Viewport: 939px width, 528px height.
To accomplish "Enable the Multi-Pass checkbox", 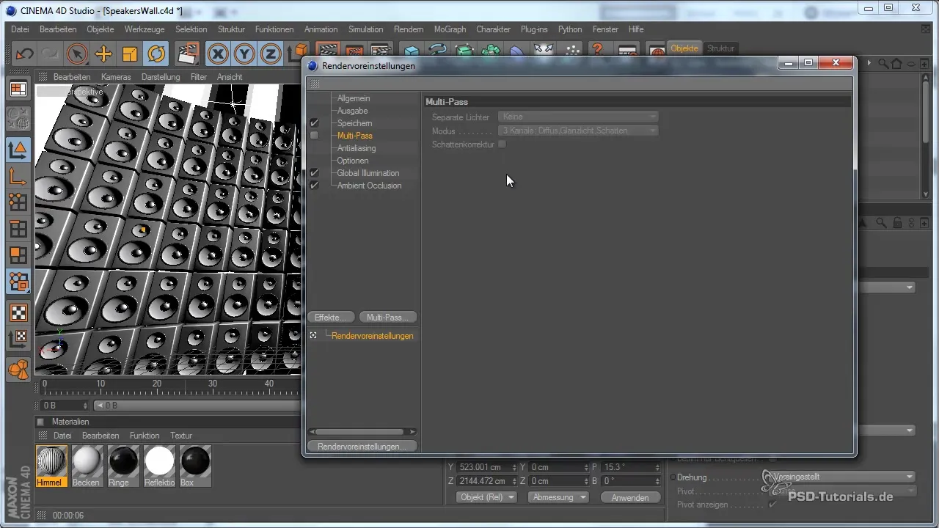I will point(314,136).
